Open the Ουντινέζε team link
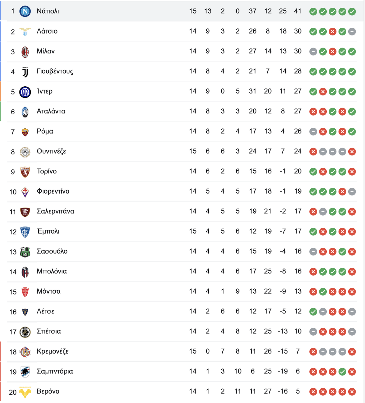This screenshot has width=365, height=403. (x=51, y=151)
